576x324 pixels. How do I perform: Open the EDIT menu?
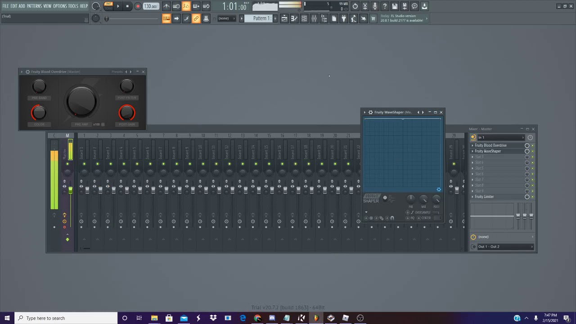point(13,6)
